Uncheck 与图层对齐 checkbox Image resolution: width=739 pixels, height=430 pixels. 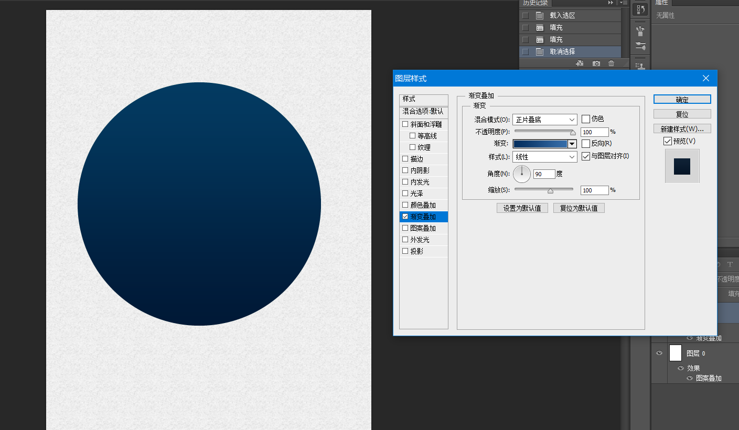tap(586, 156)
